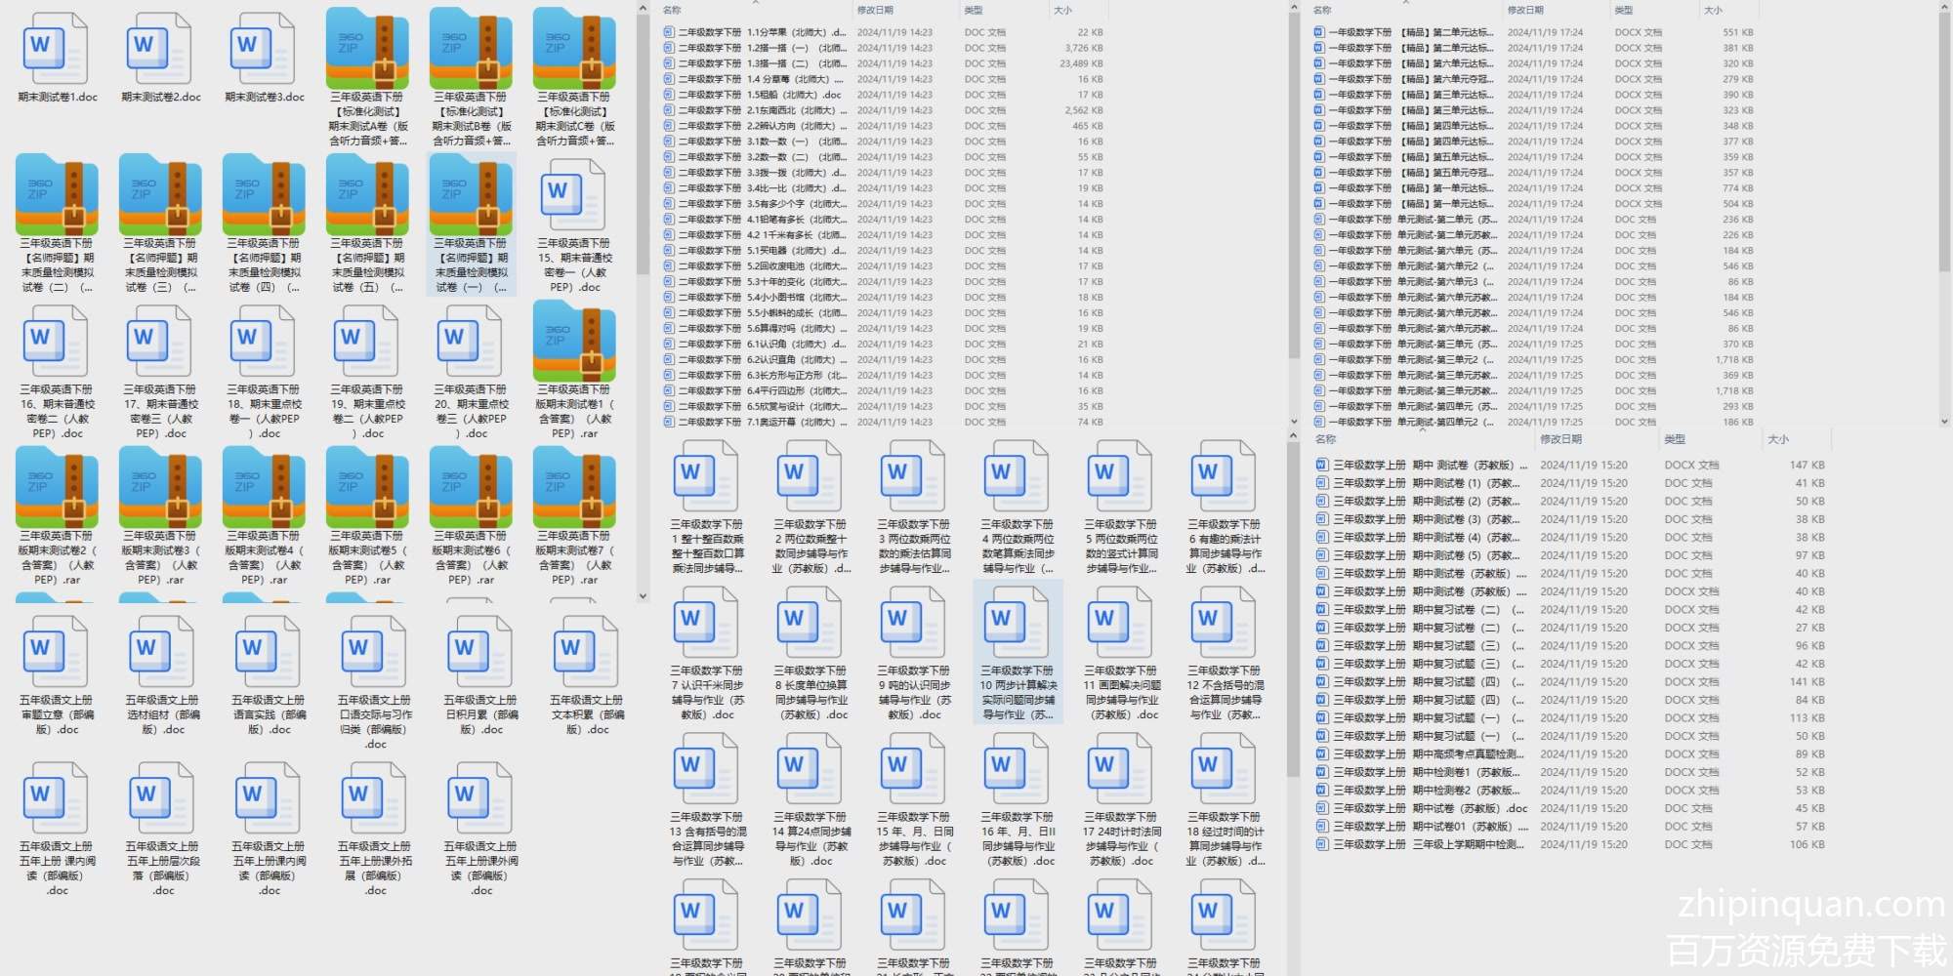Click the 五年级语文上册 文本积累 document icon
Screen dimensions: 1953x976
point(586,652)
